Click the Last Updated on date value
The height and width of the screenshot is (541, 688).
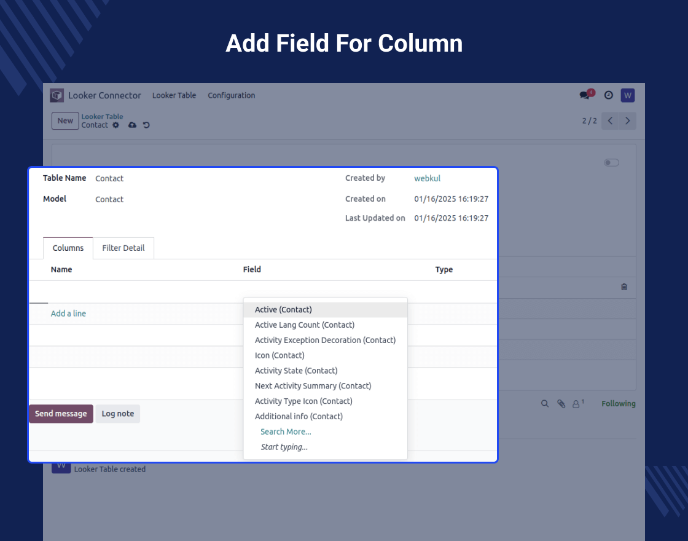coord(451,218)
